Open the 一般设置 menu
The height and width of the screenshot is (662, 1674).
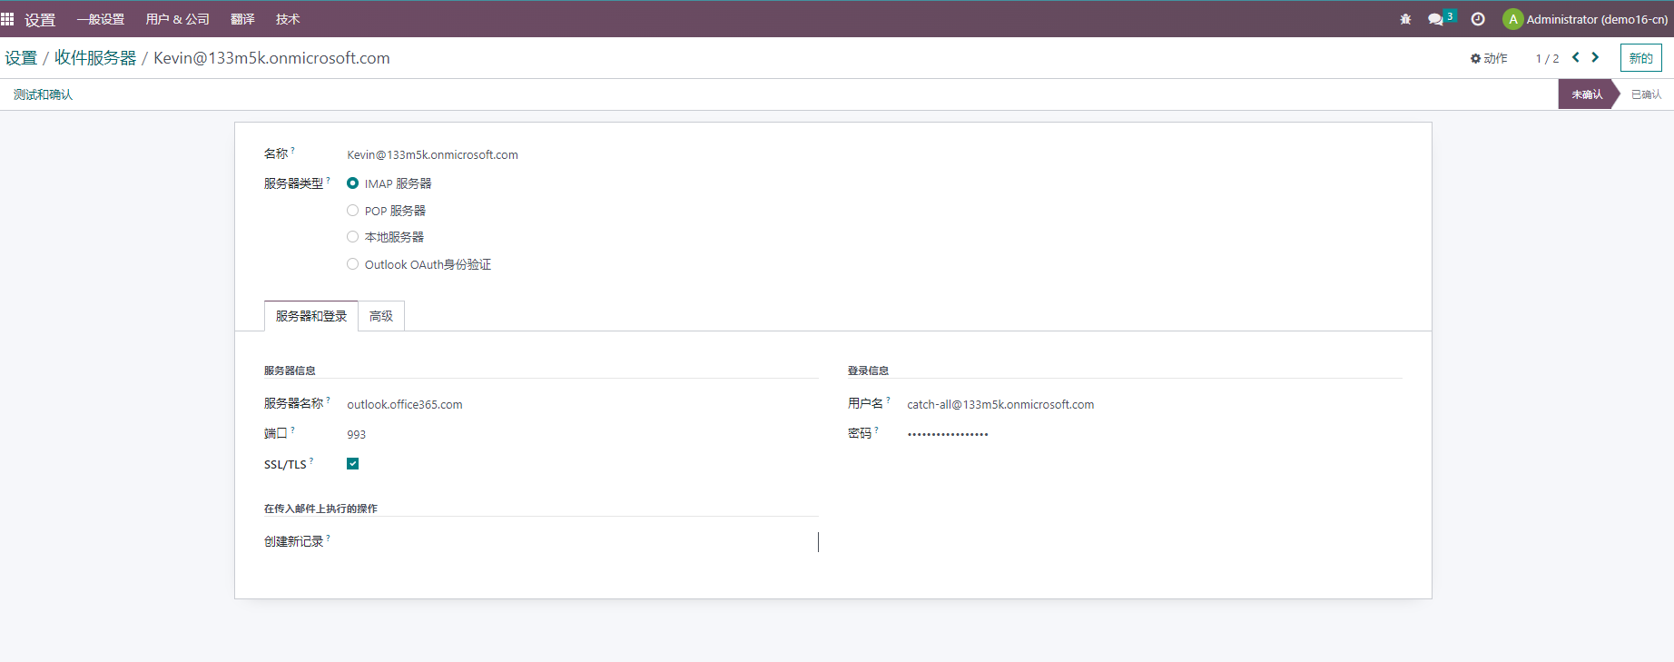(101, 19)
